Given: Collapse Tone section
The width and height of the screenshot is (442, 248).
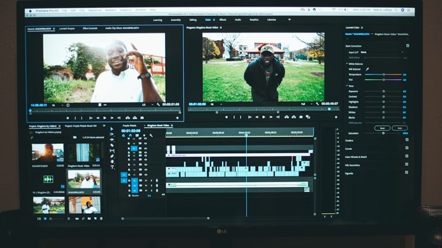Looking at the screenshot, I should [x=347, y=86].
